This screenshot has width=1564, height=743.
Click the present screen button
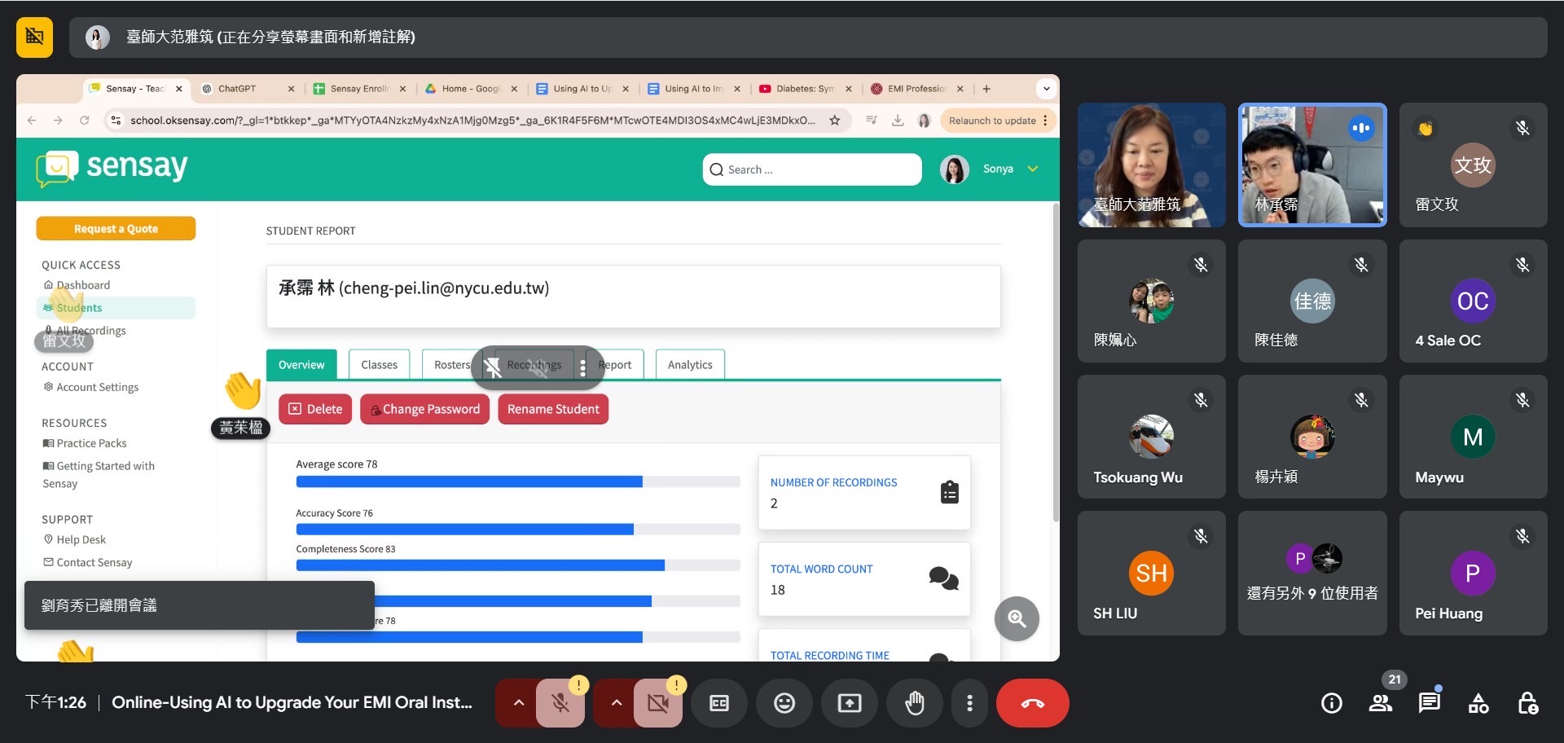[x=849, y=703]
